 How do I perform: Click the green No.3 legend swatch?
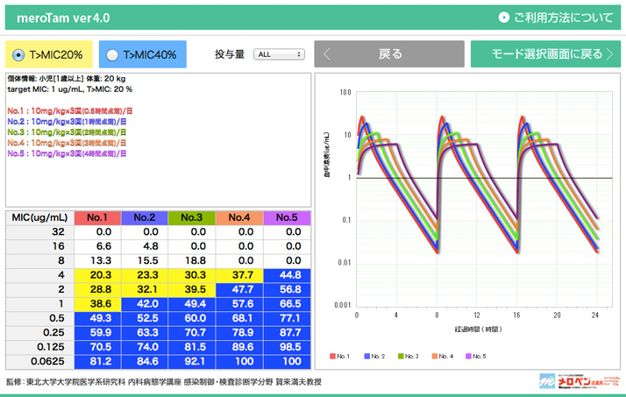400,356
